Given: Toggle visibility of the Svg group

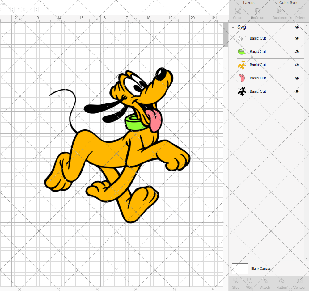Looking at the screenshot, I should point(297,27).
